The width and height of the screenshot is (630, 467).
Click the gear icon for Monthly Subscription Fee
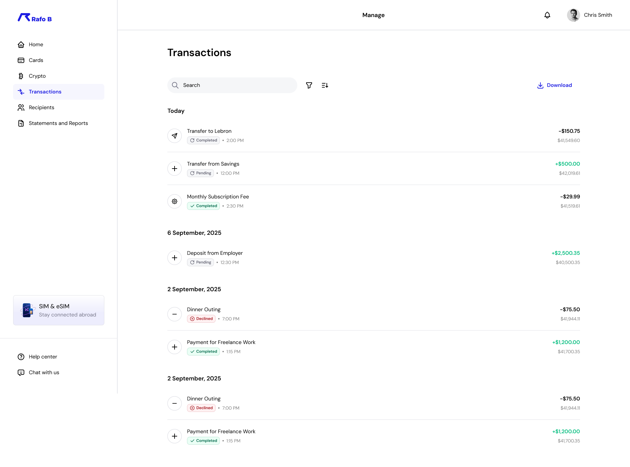coord(175,201)
